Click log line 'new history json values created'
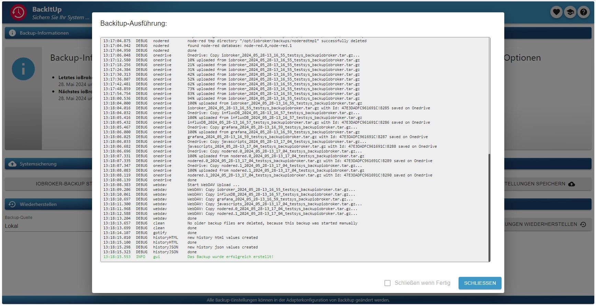 [222, 247]
